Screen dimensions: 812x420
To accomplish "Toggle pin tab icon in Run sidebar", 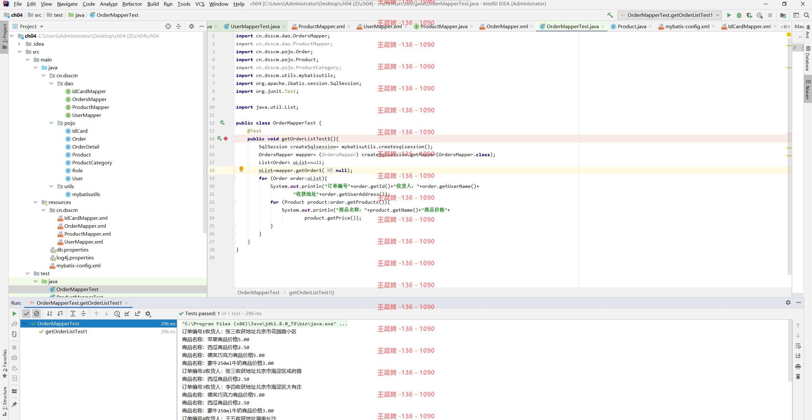I will pos(14,404).
